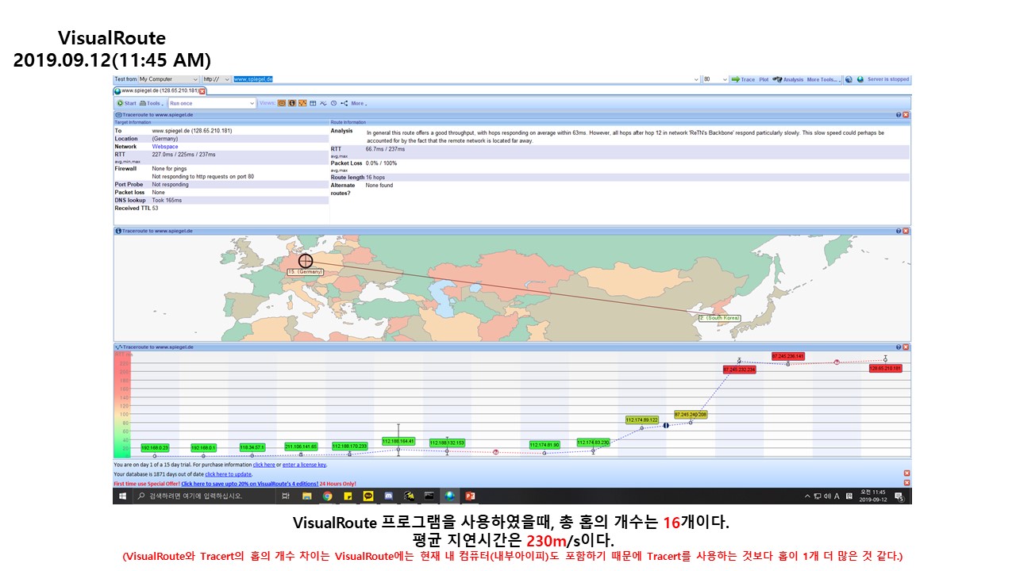Click the Webspace network link
This screenshot has height=571, width=1016.
(x=165, y=147)
